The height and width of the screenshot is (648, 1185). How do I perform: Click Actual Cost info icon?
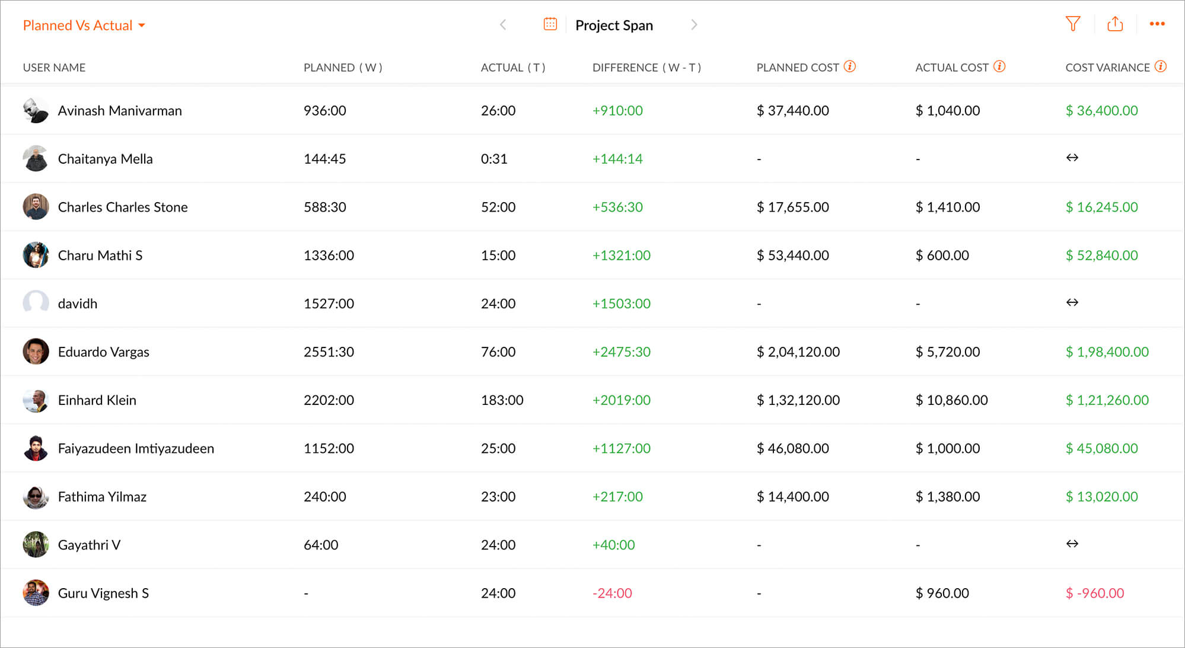pyautogui.click(x=999, y=66)
